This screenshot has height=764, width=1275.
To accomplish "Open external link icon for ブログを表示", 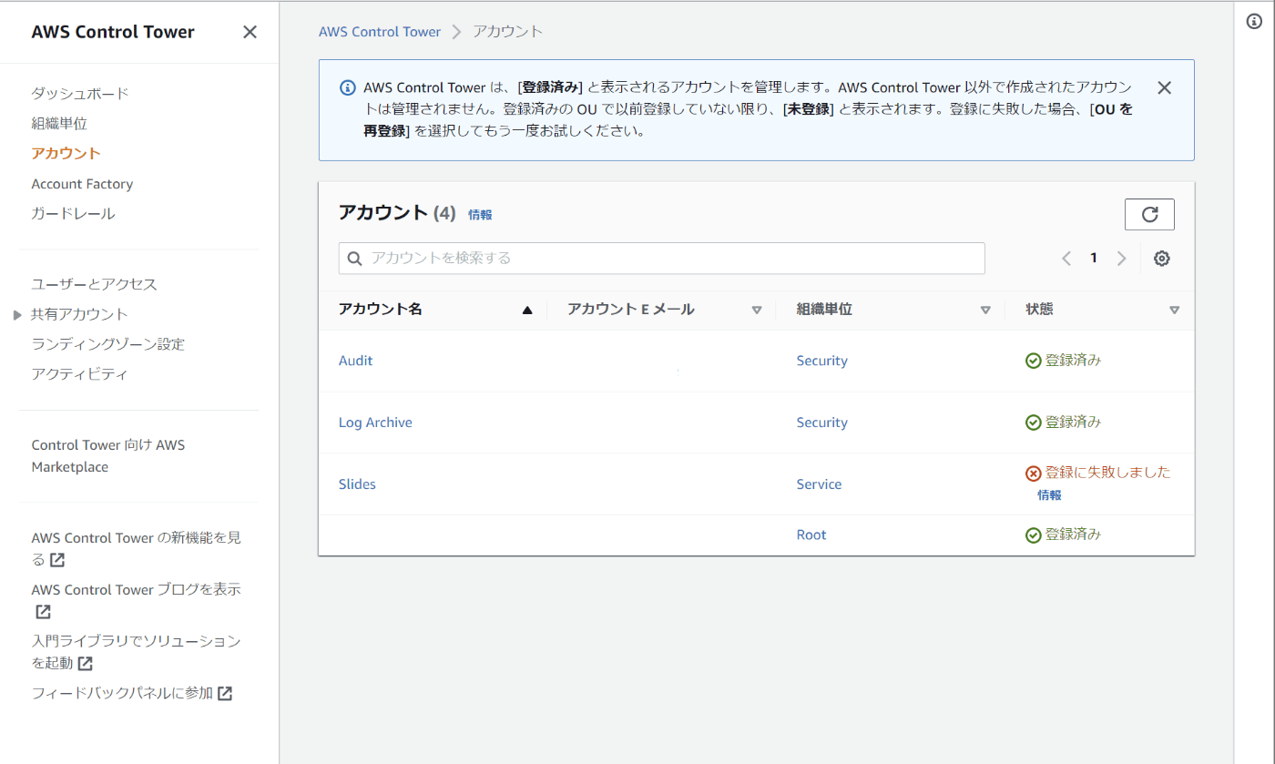I will click(42, 612).
